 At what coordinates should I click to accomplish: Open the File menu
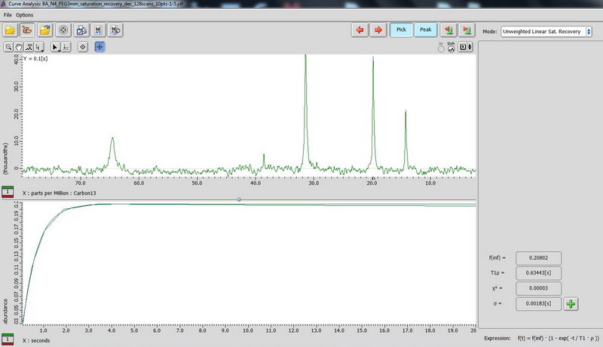pos(8,15)
